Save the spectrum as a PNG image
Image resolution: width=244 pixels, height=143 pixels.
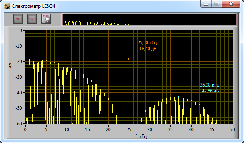coord(46,19)
